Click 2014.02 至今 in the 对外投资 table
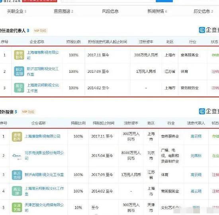Image resolution: width=219 pixels, height=215 pixels. coord(102,191)
